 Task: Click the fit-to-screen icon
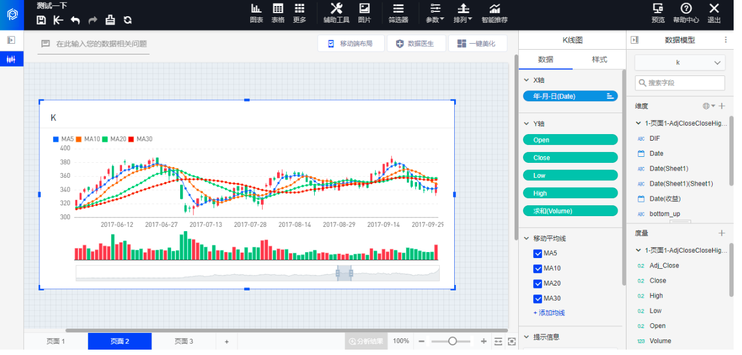point(512,341)
